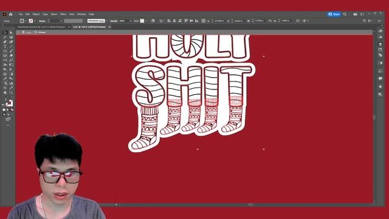Select the Selection tool
Image resolution: width=389 pixels, height=219 pixels.
coord(5,32)
